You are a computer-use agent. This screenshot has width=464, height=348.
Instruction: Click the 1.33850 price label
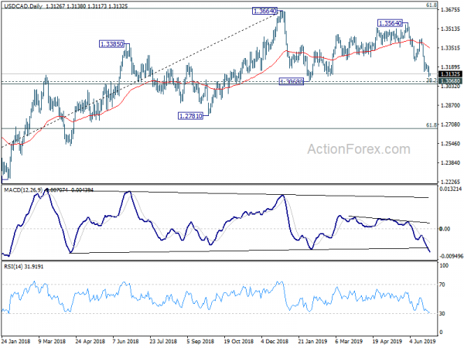point(111,44)
